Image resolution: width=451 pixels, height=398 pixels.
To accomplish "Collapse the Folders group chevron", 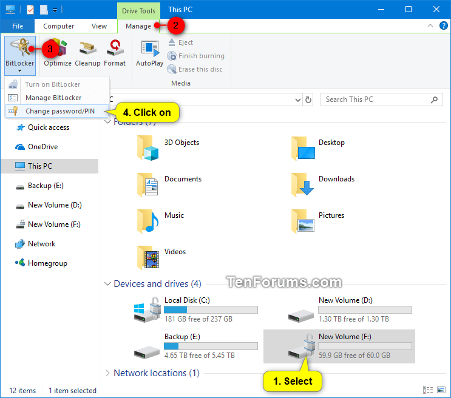I will pos(107,122).
